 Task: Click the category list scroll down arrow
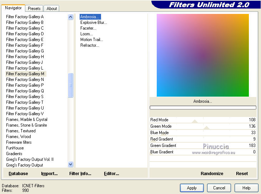click(x=71, y=164)
